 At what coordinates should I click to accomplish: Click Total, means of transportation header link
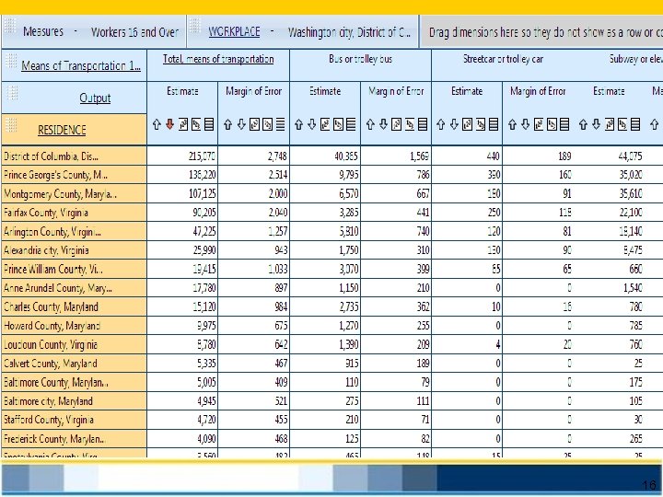218,59
